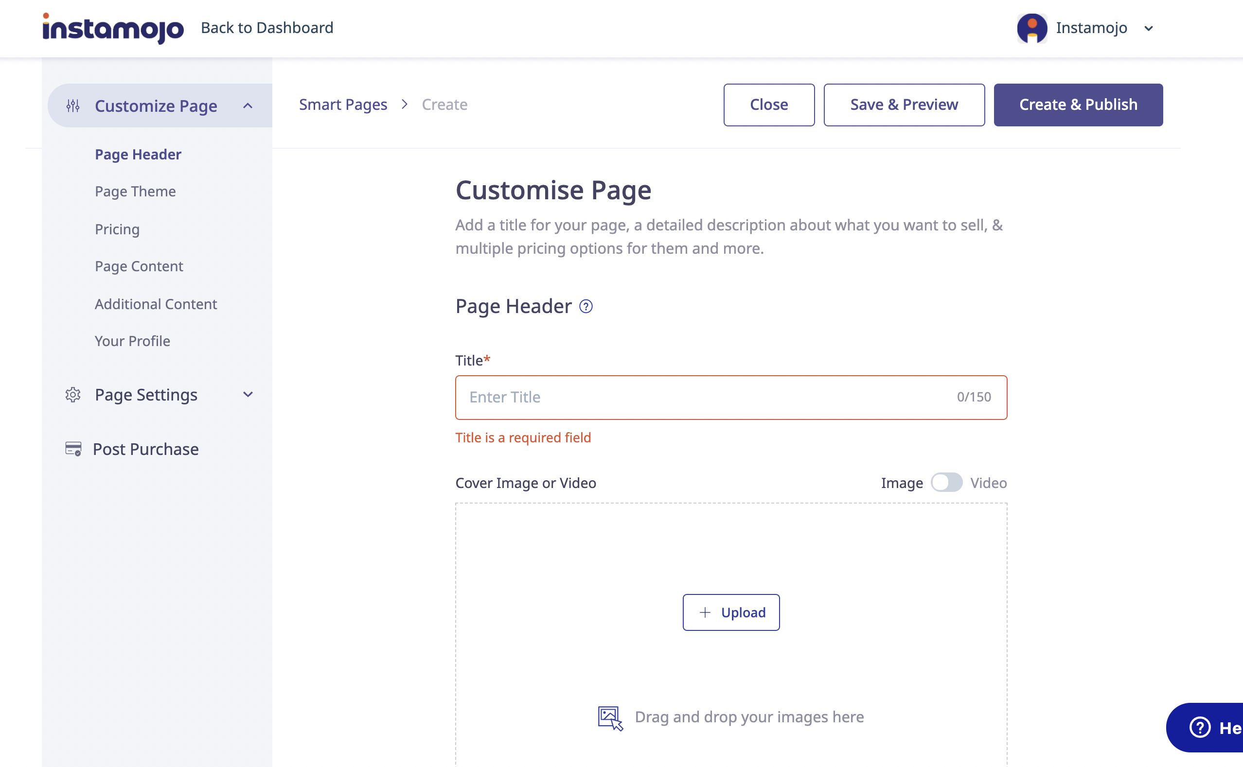Click the drag-and-drop image icon

point(609,717)
